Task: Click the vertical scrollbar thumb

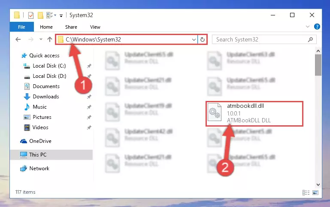Action: click(x=318, y=65)
